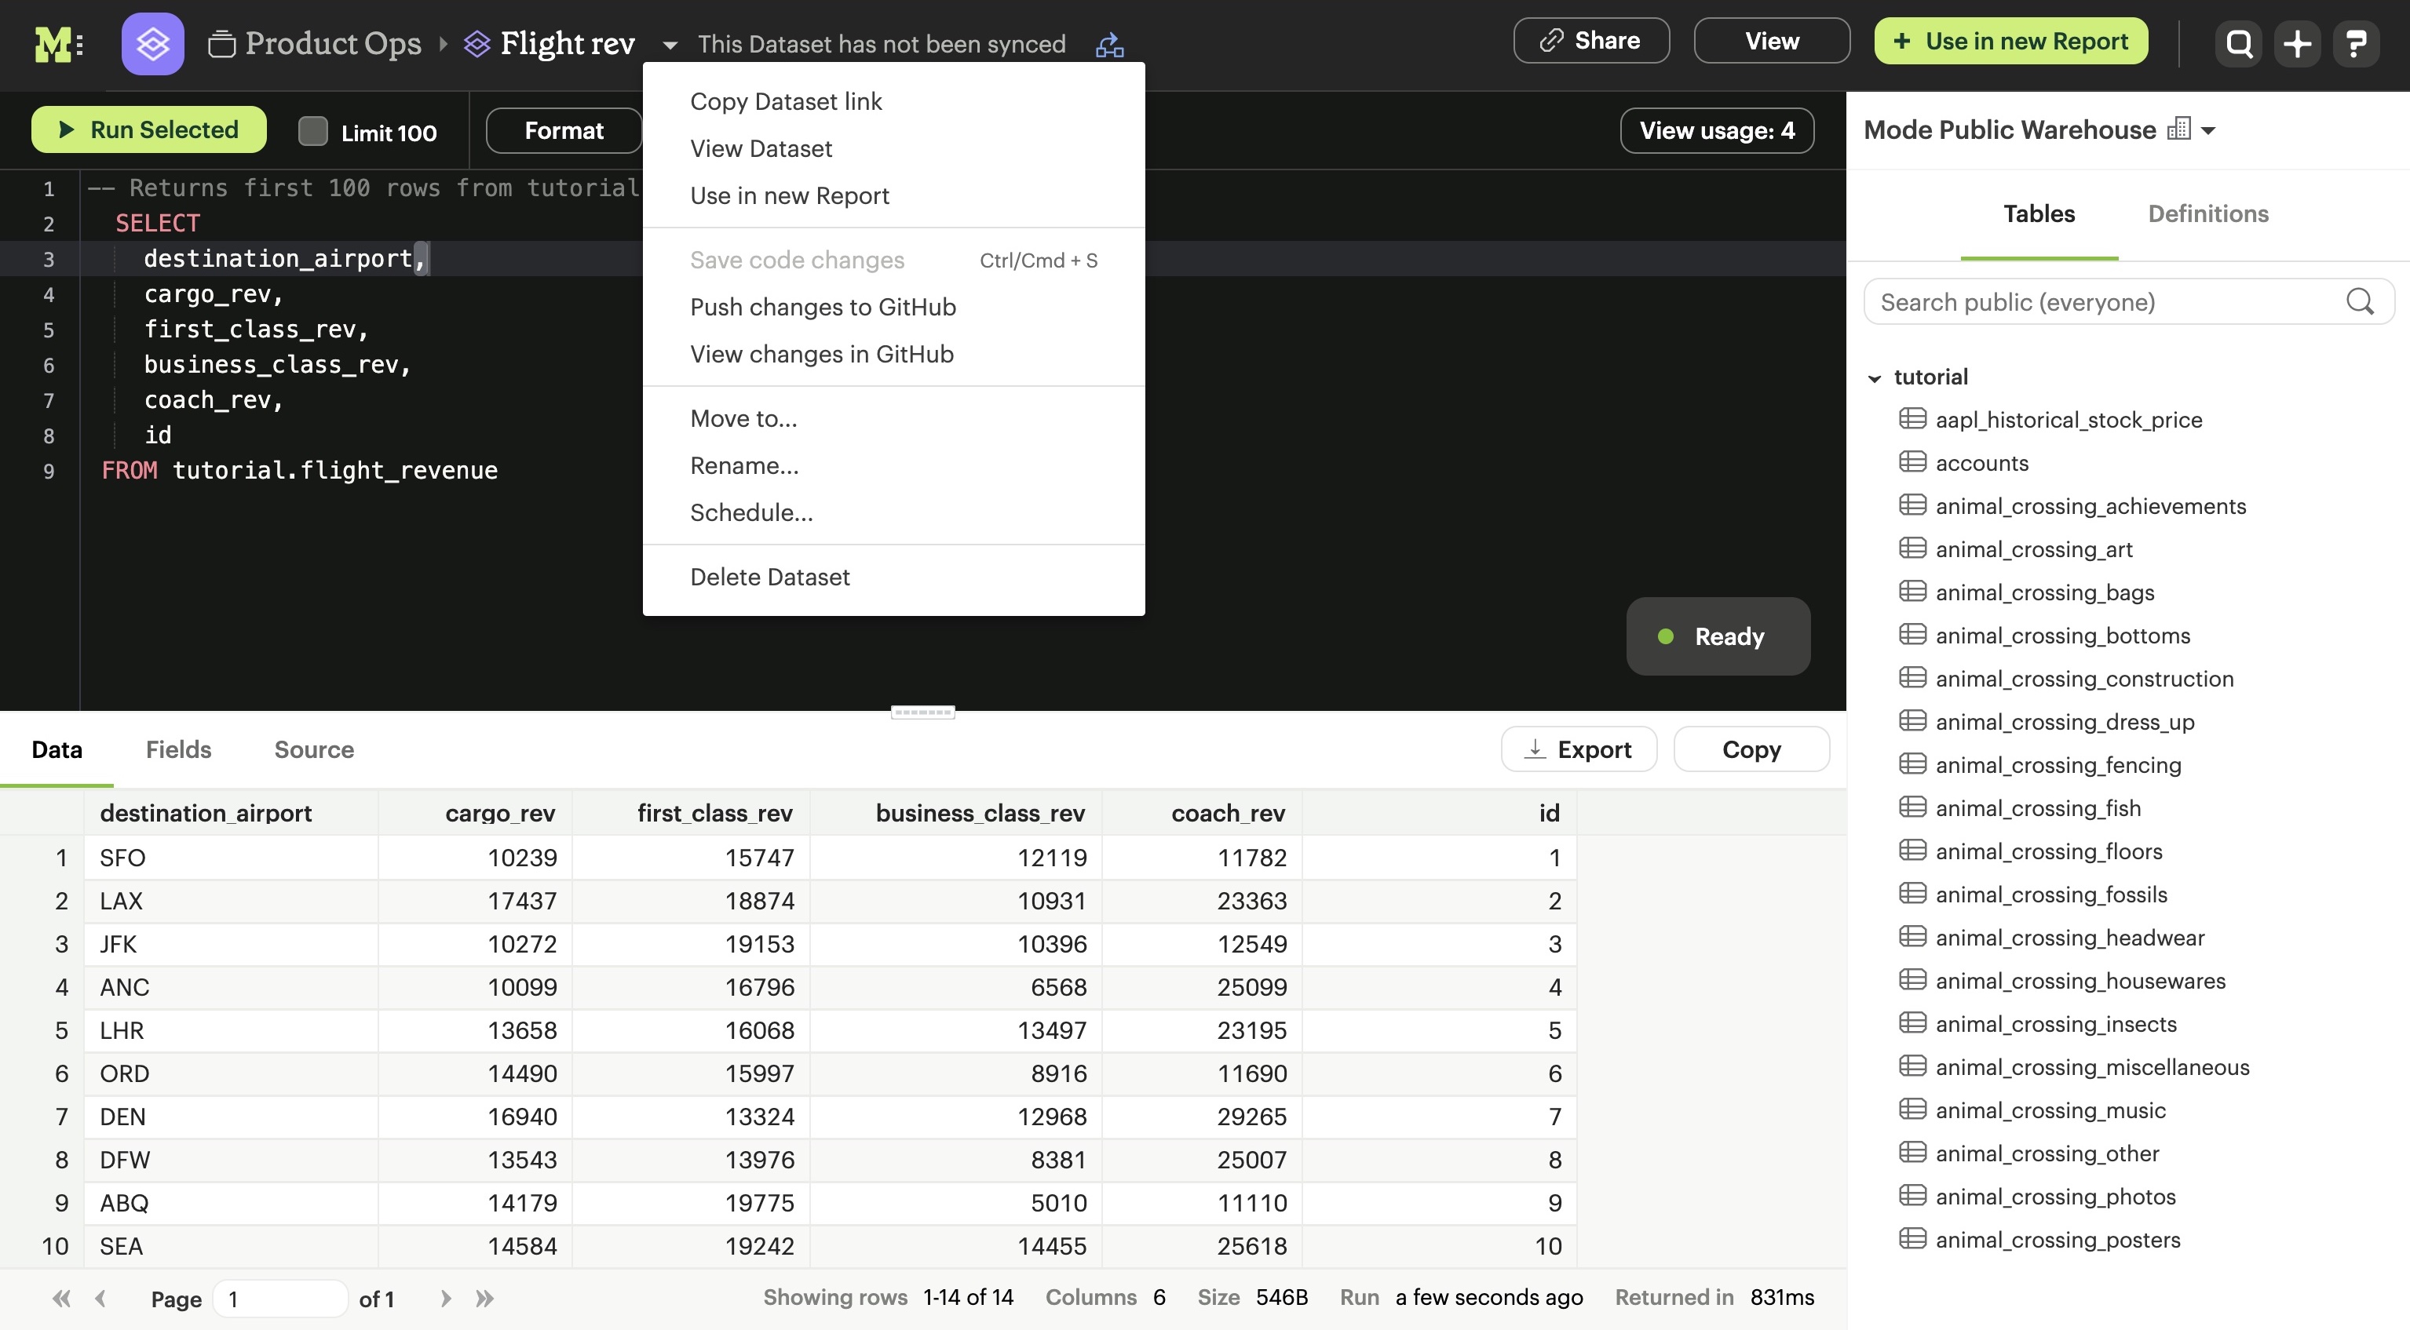Switch to the Source tab
Viewport: 2410px width, 1330px height.
pos(313,749)
